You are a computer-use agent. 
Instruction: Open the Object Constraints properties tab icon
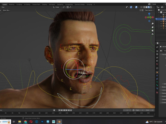(157, 79)
